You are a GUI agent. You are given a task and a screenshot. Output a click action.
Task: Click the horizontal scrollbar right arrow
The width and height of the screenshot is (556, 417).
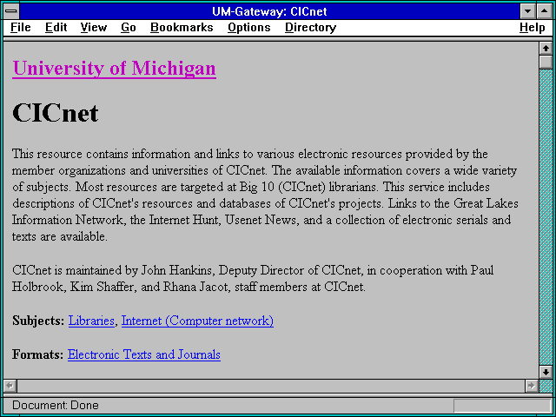pos(531,386)
